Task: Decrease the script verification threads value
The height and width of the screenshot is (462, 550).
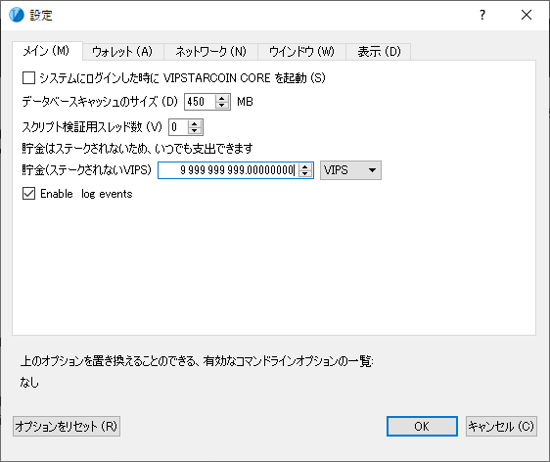Action: pyautogui.click(x=195, y=130)
